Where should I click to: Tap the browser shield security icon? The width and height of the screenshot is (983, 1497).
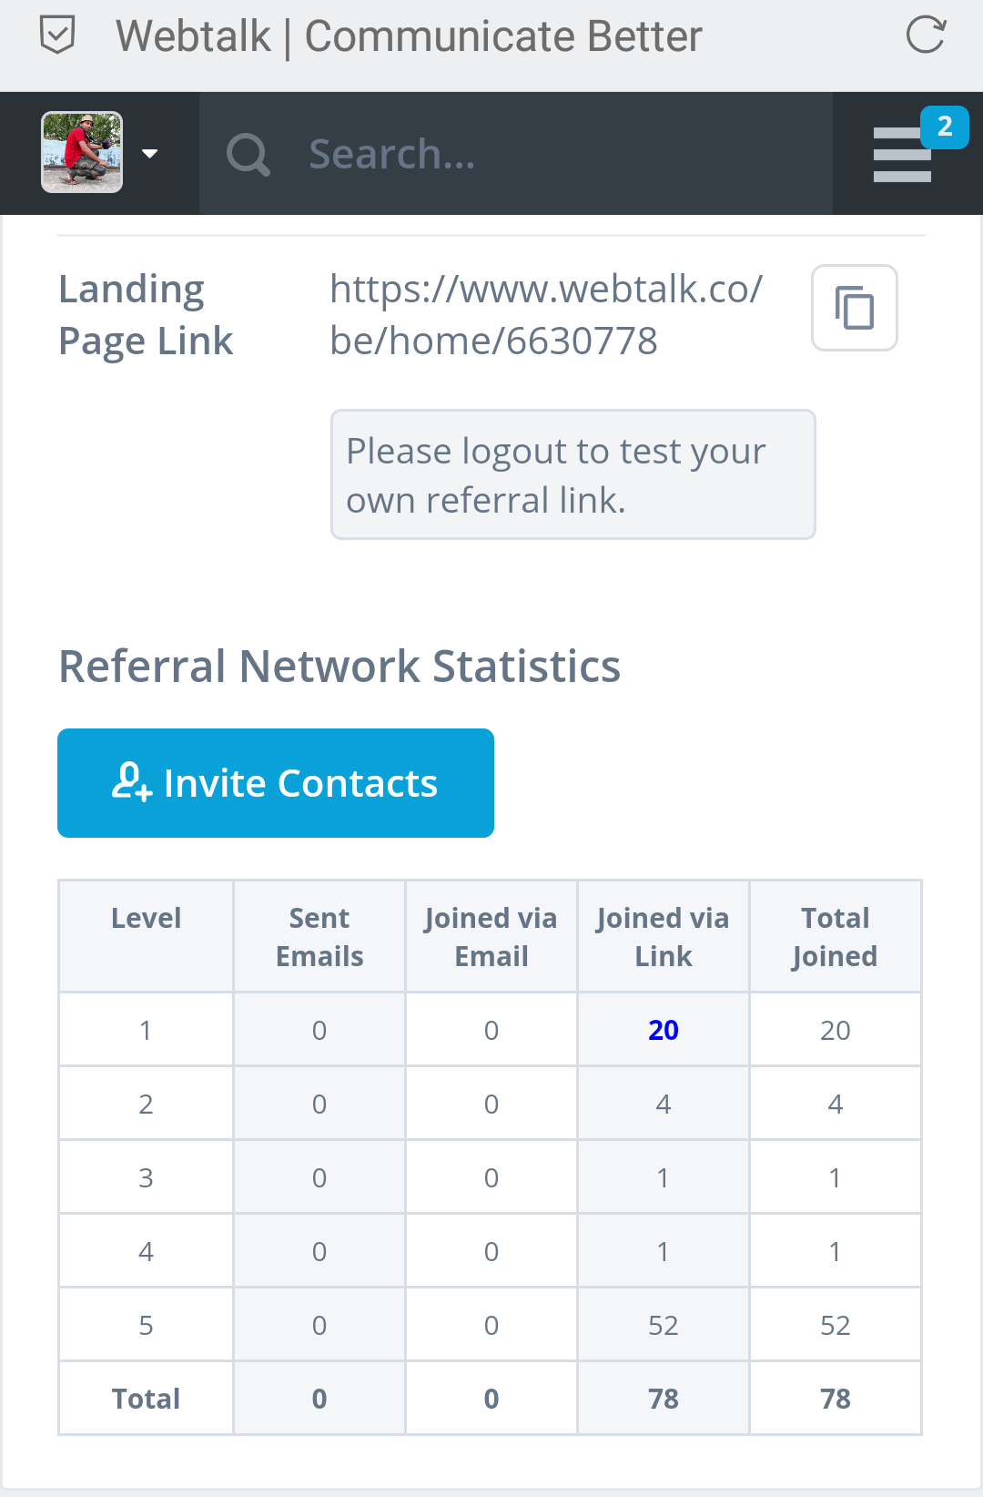pos(57,36)
